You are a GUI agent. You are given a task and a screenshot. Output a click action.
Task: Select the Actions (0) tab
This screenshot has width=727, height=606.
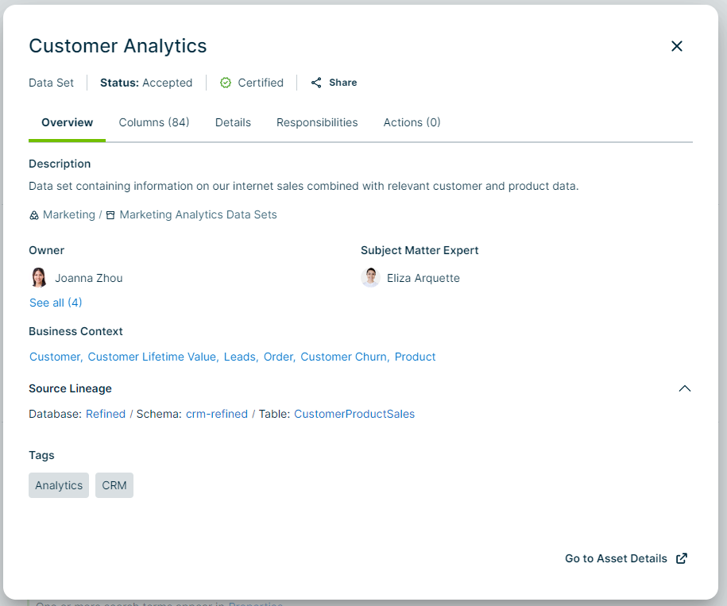pos(412,122)
